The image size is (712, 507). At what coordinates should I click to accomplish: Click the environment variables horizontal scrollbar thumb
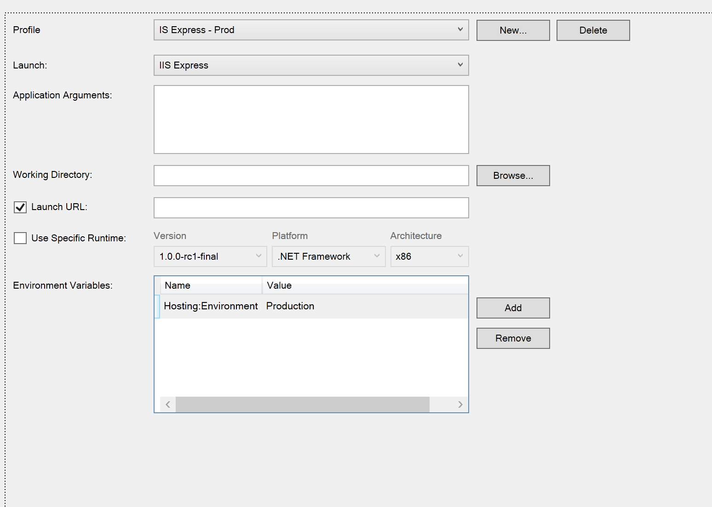[303, 404]
